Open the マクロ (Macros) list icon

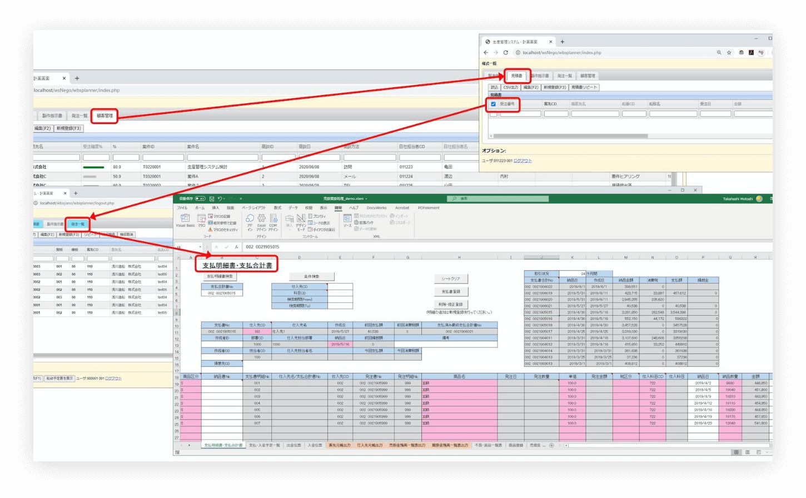point(202,221)
